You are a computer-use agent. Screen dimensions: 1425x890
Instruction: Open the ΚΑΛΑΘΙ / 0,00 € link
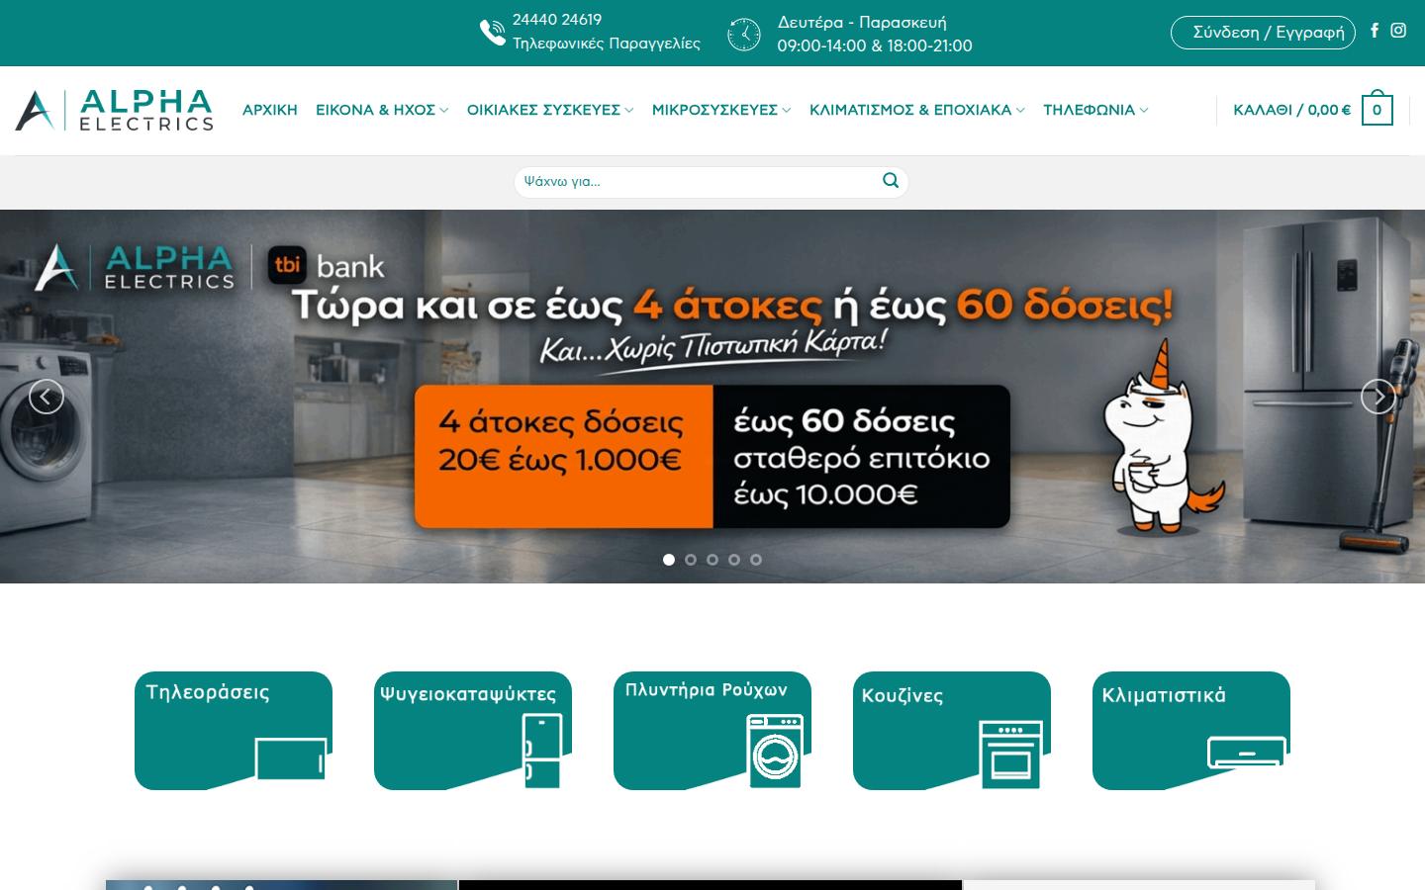[x=1291, y=110]
